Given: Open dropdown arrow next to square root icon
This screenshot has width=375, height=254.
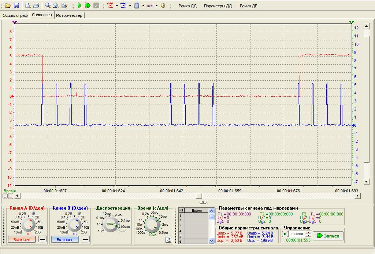Looking at the screenshot, I should tap(156, 6).
